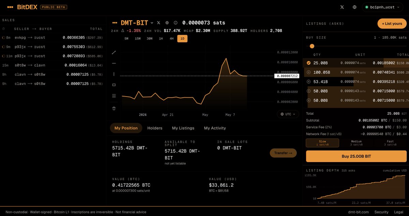The image size is (409, 216).
Task: Click the + List yours button
Action: [392, 24]
